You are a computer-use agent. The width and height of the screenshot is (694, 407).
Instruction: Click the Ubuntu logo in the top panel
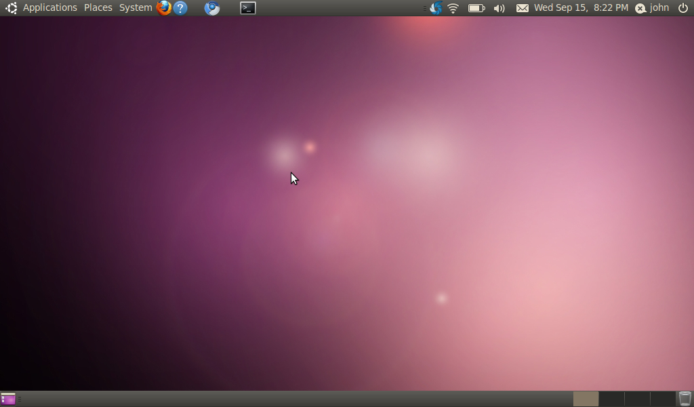(x=11, y=8)
